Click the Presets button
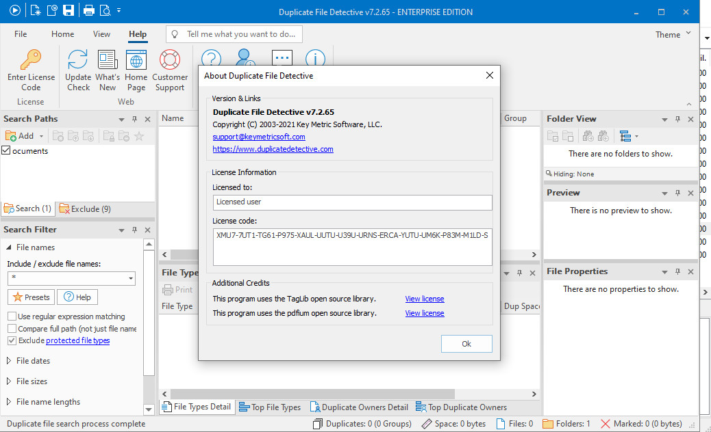The height and width of the screenshot is (432, 711). 31,297
